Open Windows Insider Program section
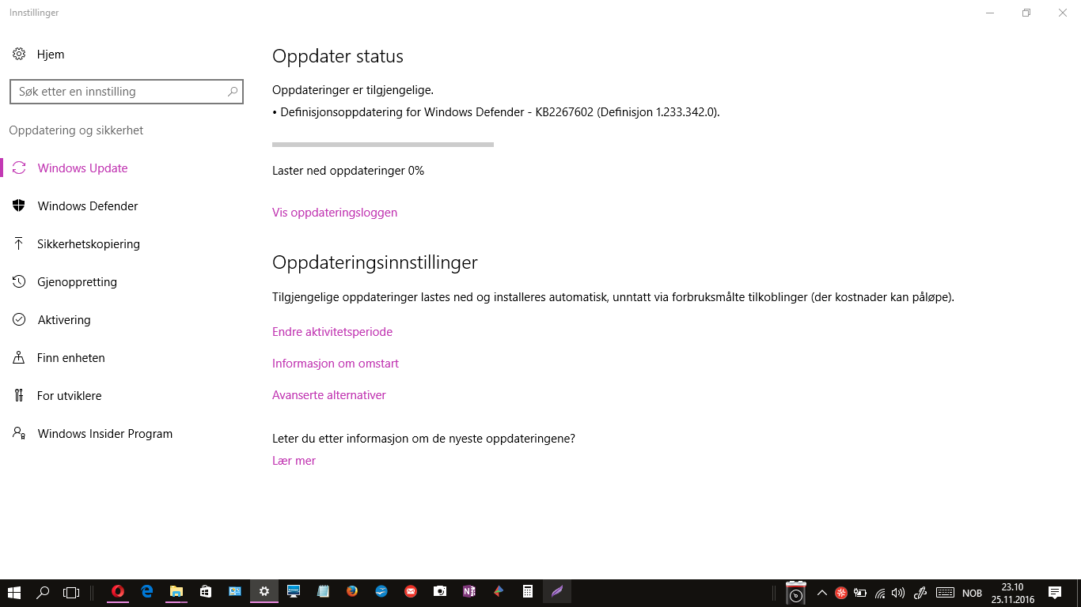The width and height of the screenshot is (1081, 607). coord(127,434)
